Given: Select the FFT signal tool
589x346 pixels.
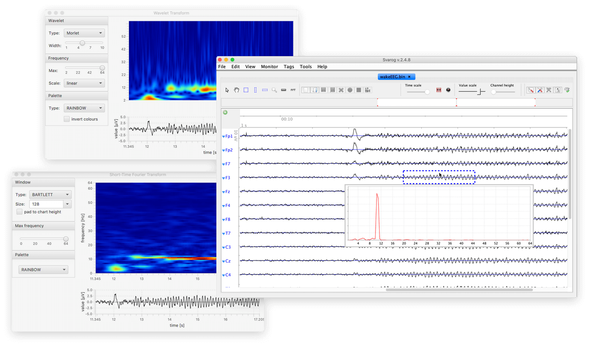Looking at the screenshot, I should (293, 90).
